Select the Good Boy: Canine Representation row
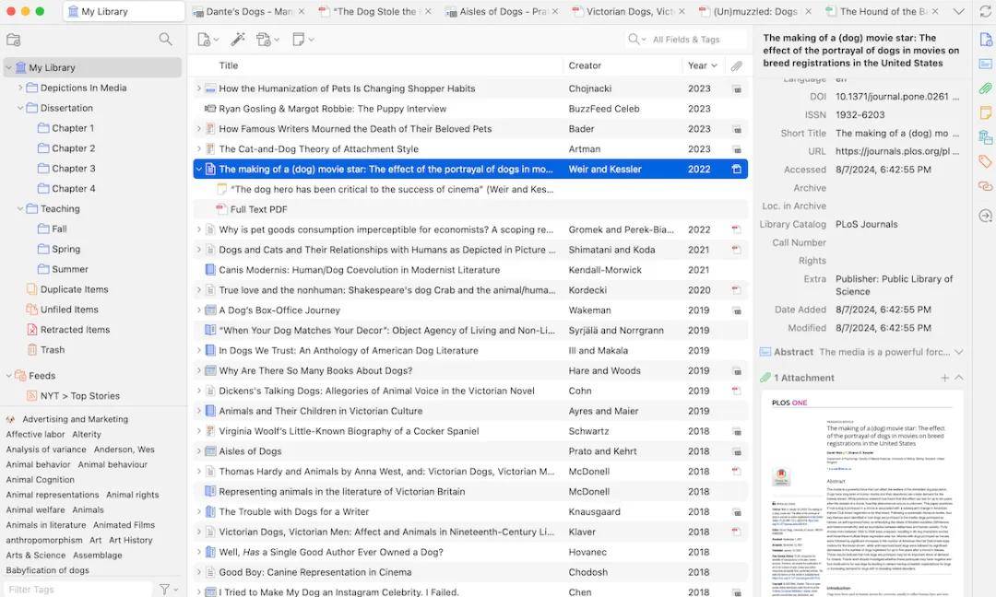 pyautogui.click(x=470, y=572)
